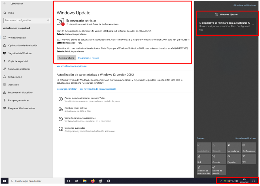Toggle the Luz nocturna quick action
The image size is (260, 186).
[x=234, y=148]
